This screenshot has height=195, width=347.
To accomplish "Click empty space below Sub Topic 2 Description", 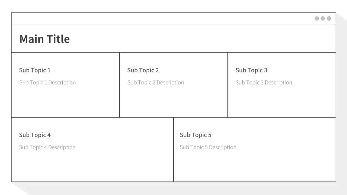I will click(173, 102).
